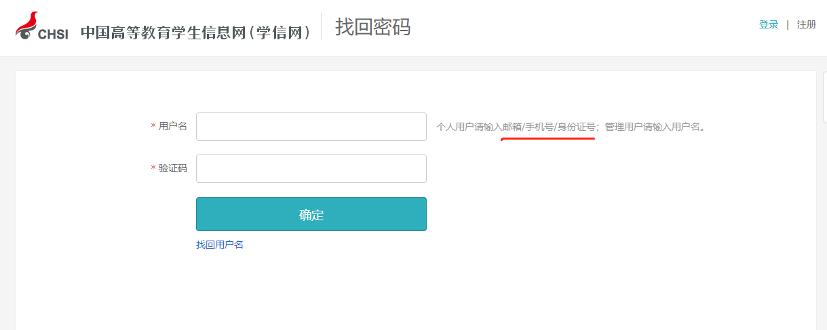Focus the 用户名 input field
827x330 pixels.
click(x=311, y=127)
